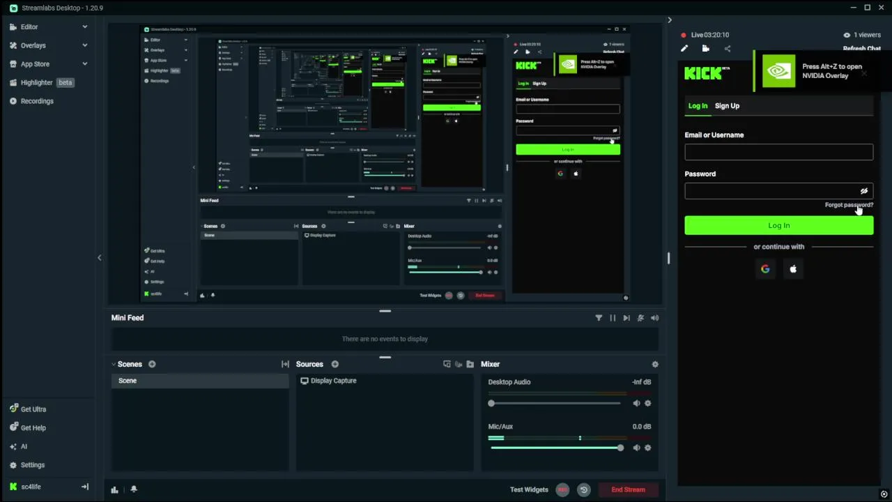Continue with Google sign-in
892x502 pixels.
click(x=765, y=269)
